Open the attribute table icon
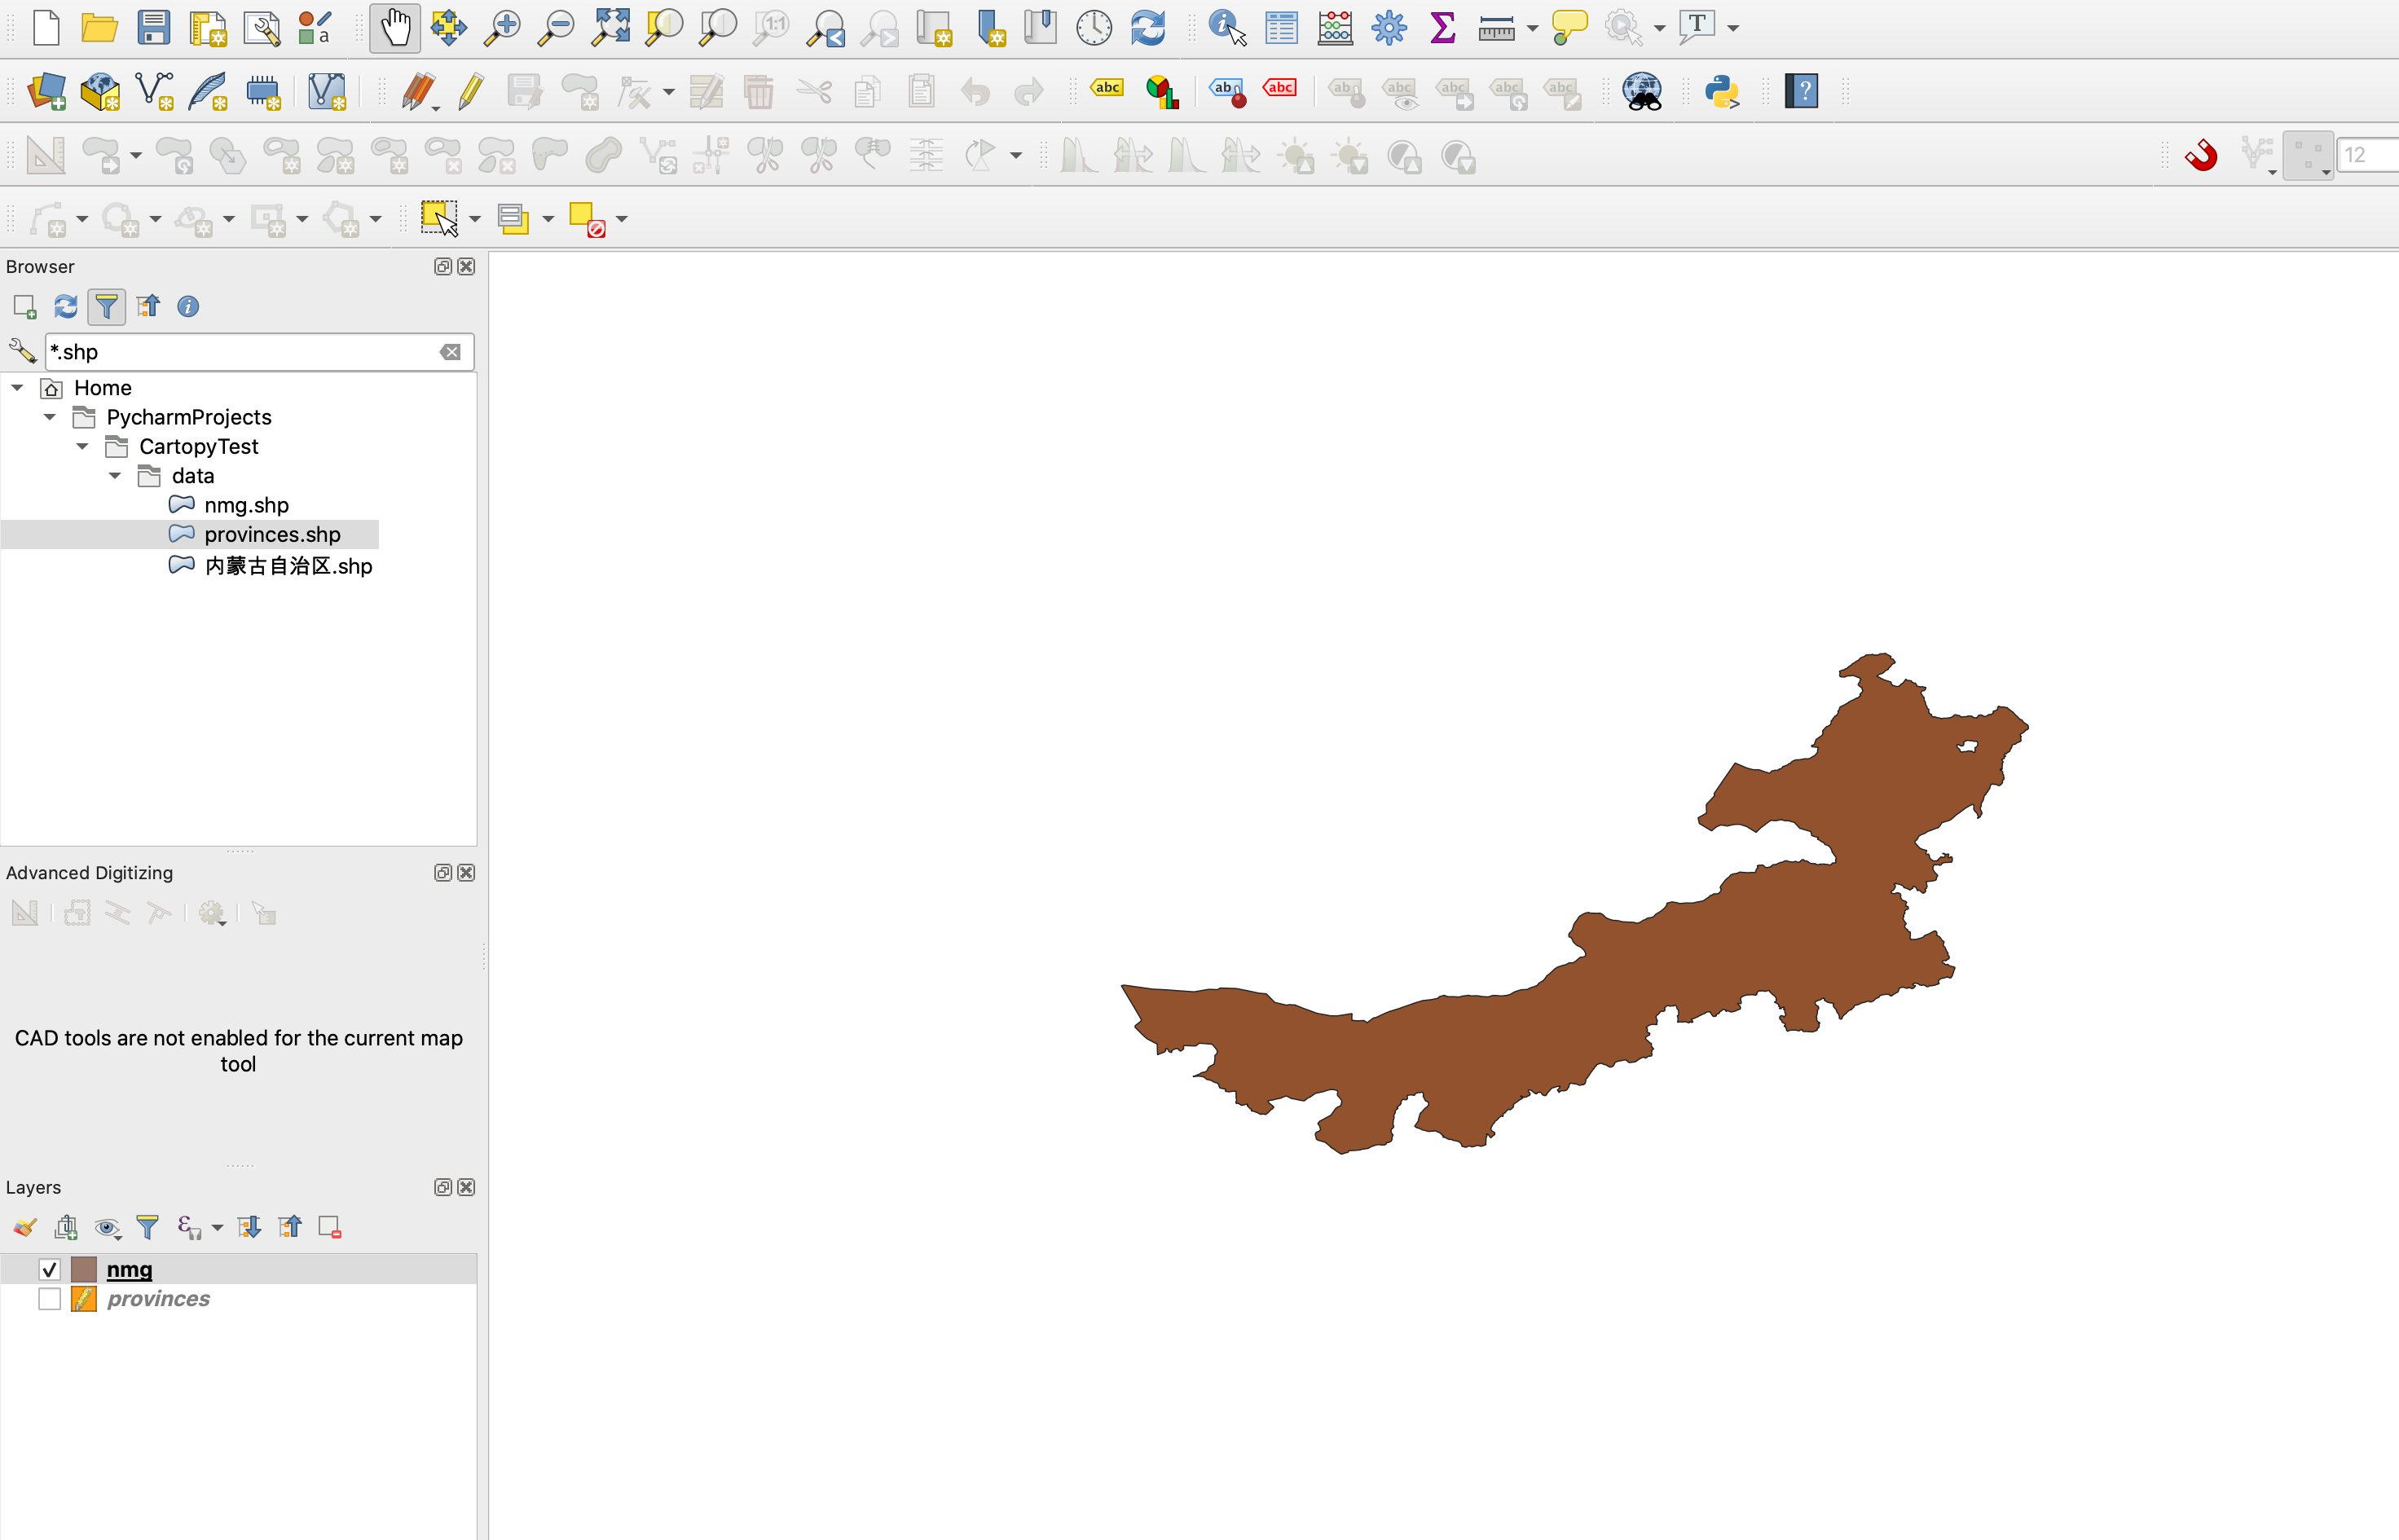Image resolution: width=2399 pixels, height=1540 pixels. point(1281,28)
